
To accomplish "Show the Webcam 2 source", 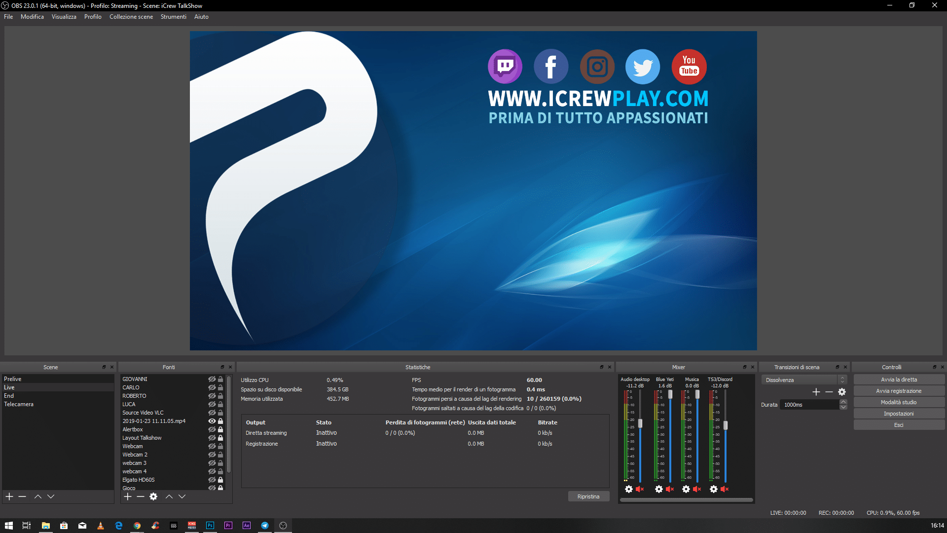I will pos(212,455).
